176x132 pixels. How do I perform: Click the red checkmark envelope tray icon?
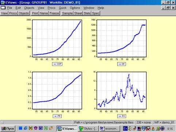[148, 128]
